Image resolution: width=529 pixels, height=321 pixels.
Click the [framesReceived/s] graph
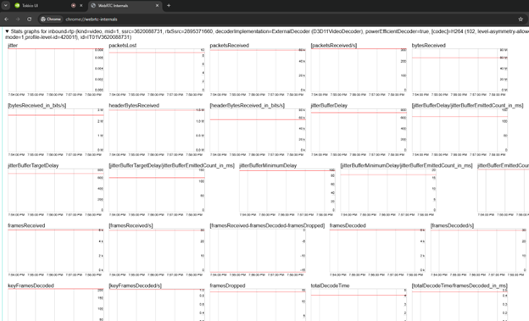157,250
